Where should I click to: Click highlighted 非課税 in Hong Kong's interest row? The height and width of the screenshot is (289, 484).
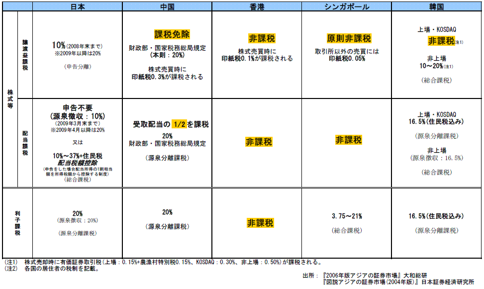tap(261, 223)
